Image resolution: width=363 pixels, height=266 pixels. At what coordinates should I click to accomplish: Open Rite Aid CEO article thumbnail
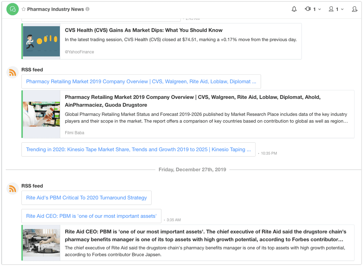click(x=41, y=243)
